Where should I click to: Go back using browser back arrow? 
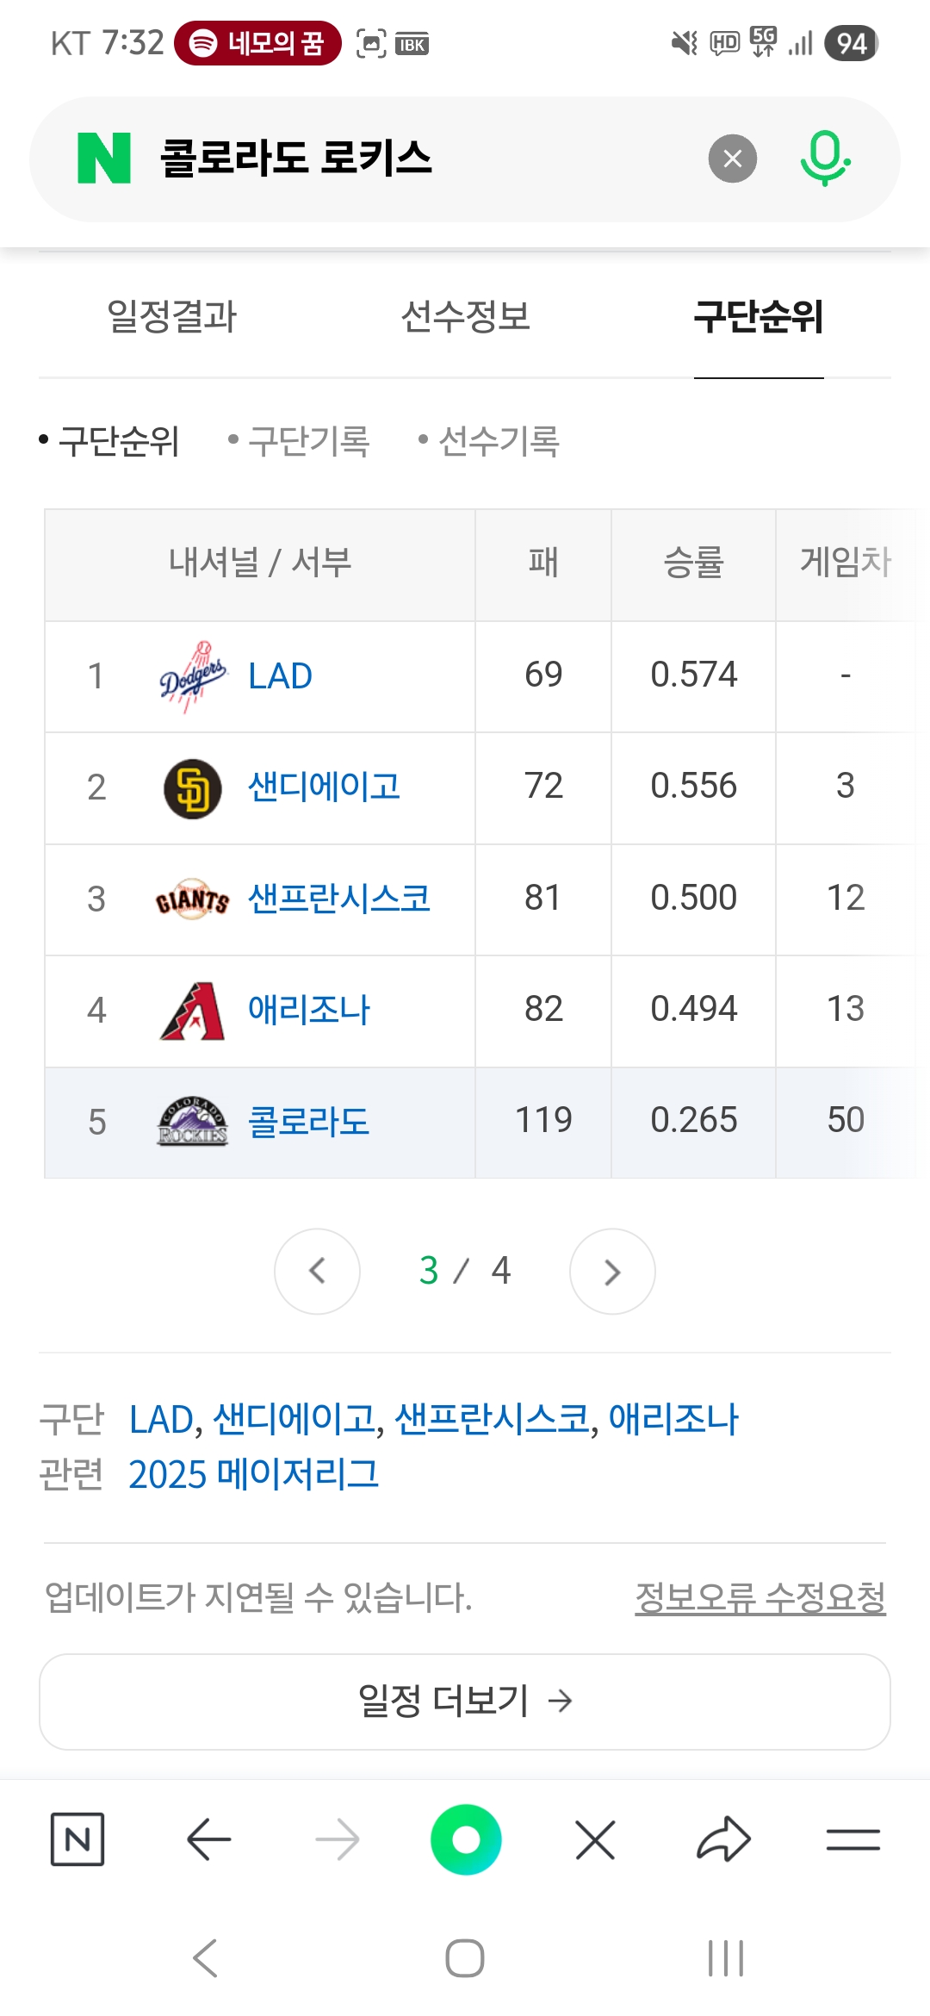(x=208, y=1839)
